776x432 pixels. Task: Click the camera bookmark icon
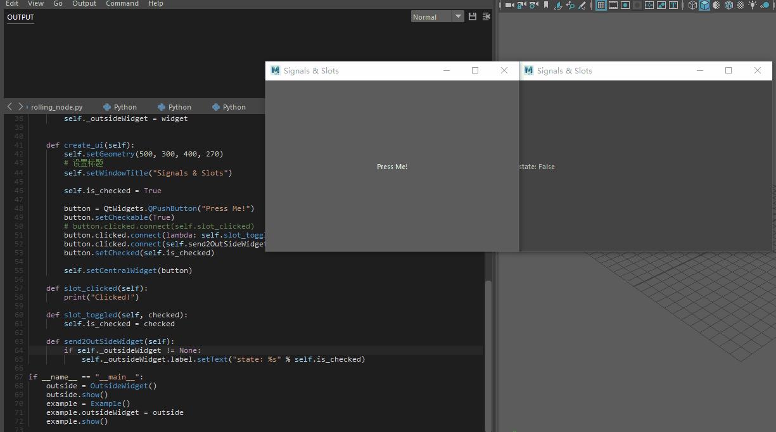coord(545,5)
